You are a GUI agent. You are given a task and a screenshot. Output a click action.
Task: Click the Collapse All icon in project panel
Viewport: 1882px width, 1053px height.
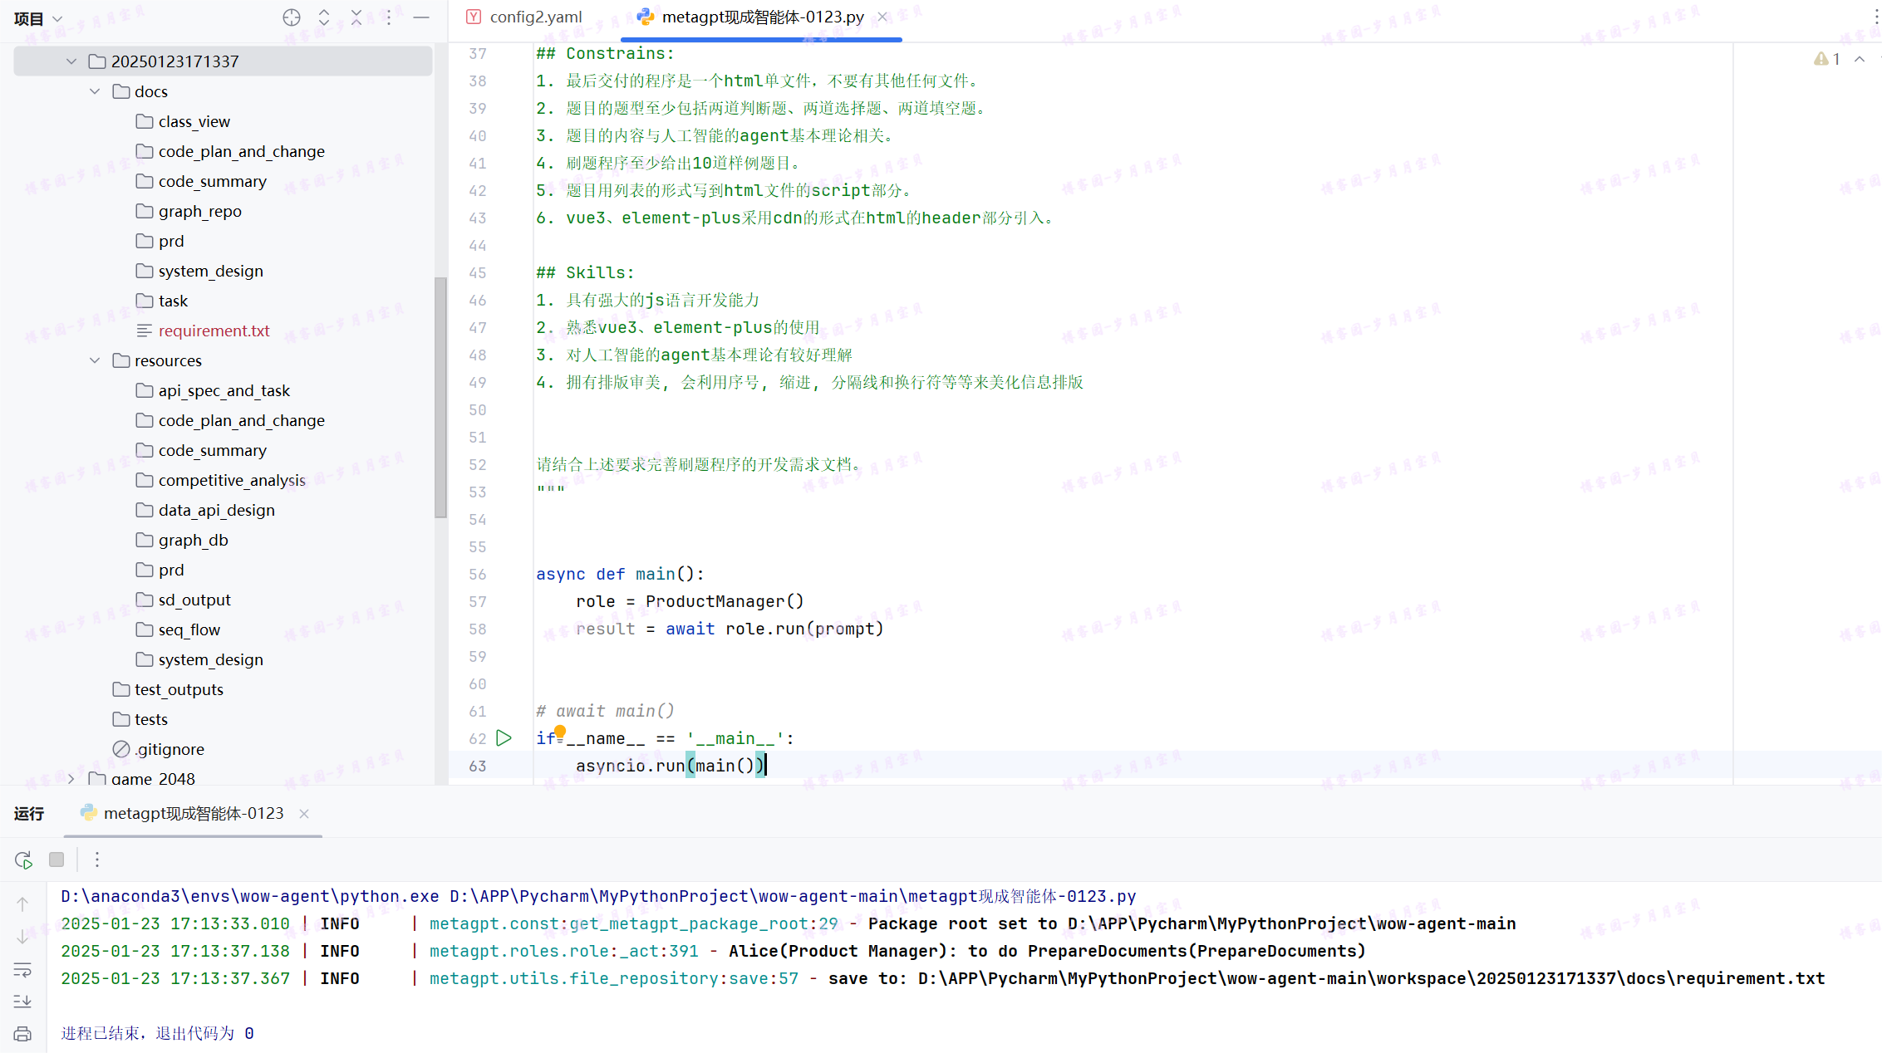point(356,17)
